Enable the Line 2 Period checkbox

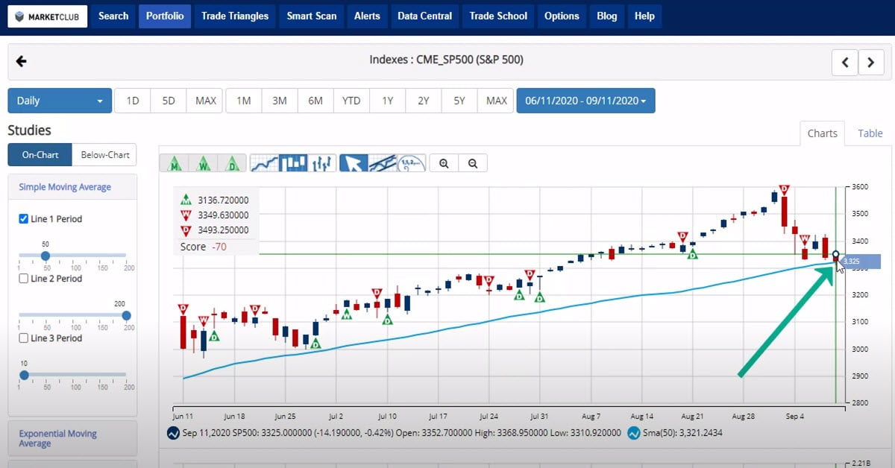(x=23, y=279)
